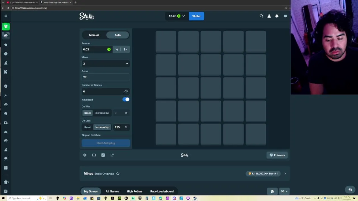Viewport: 358px width, 201px height.
Task: Open the star favourites sidebar icon
Action: click(x=6, y=45)
